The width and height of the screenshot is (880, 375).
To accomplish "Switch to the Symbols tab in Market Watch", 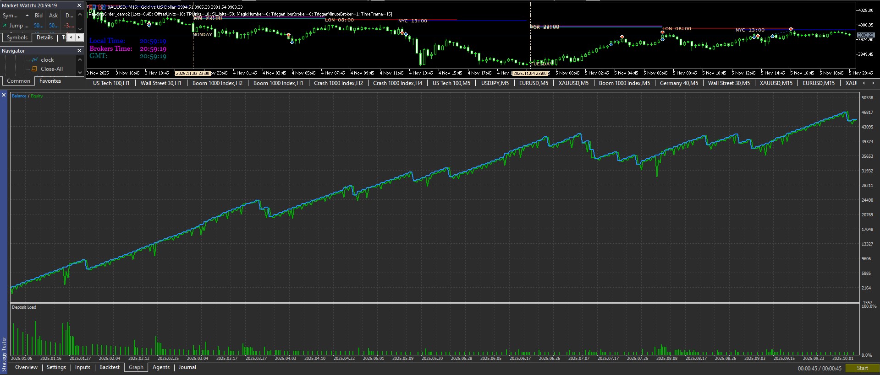I will point(17,37).
